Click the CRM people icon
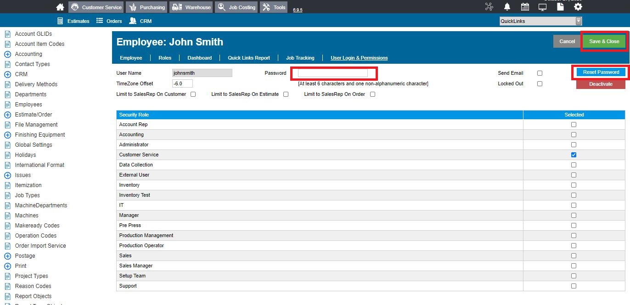630x305 pixels. pos(133,21)
